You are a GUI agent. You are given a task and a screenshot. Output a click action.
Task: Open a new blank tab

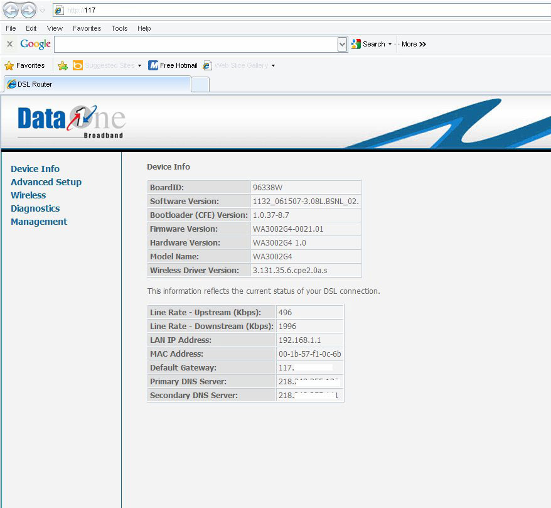[200, 84]
